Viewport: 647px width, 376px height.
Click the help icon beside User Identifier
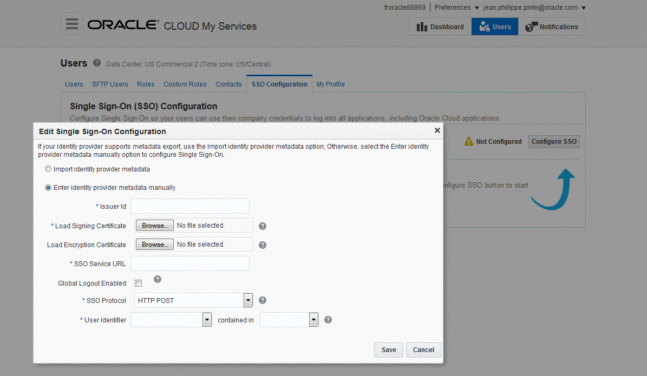tap(328, 320)
